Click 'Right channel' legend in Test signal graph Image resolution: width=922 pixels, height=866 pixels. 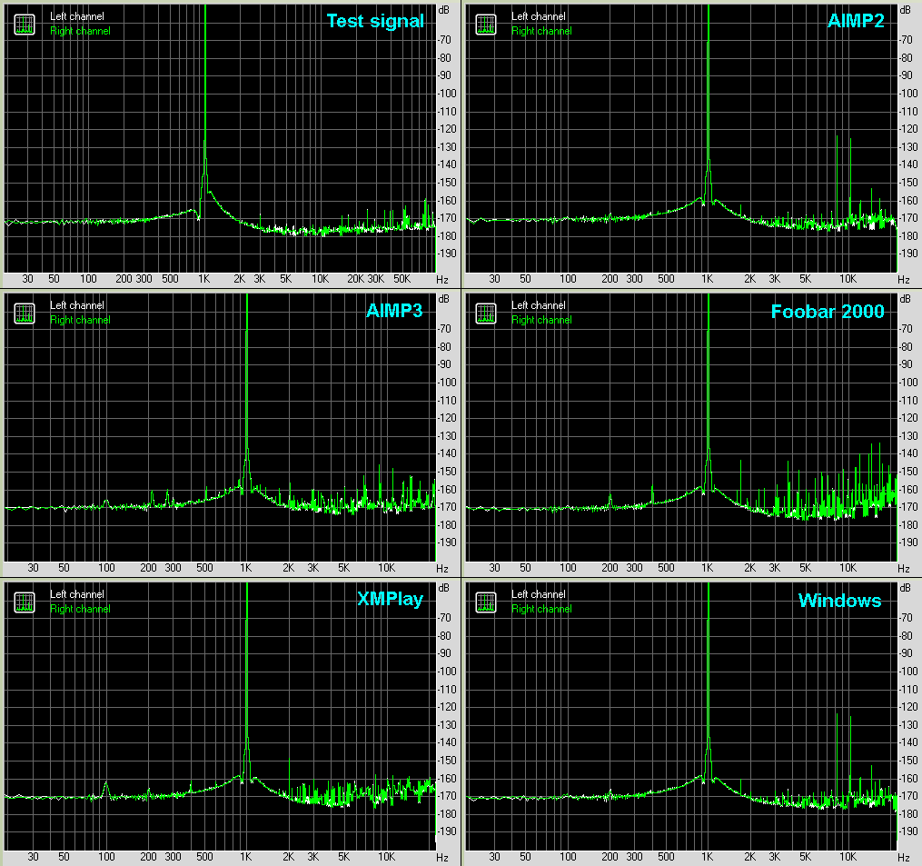coord(80,31)
